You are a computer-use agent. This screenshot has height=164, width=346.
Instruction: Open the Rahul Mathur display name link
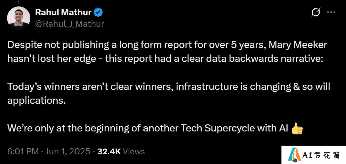point(63,13)
